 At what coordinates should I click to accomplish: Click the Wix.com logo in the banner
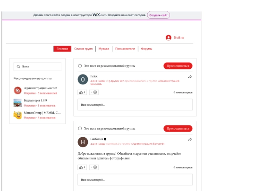tap(99, 15)
